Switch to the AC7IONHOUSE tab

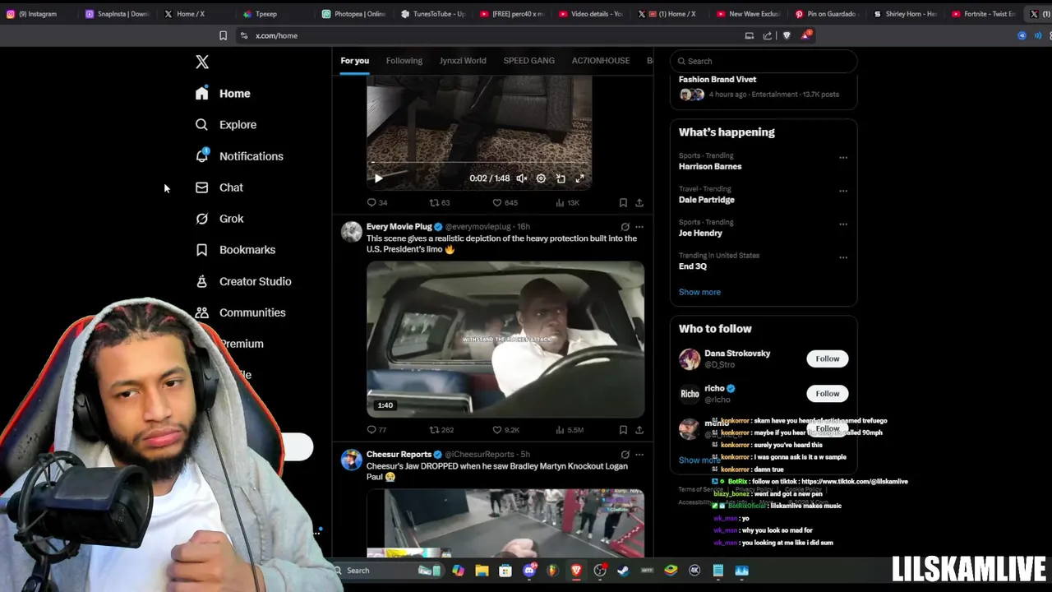coord(601,61)
